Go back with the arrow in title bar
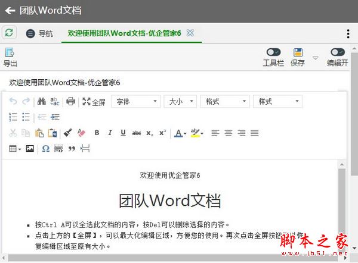The height and width of the screenshot is (263, 358). [x=10, y=11]
